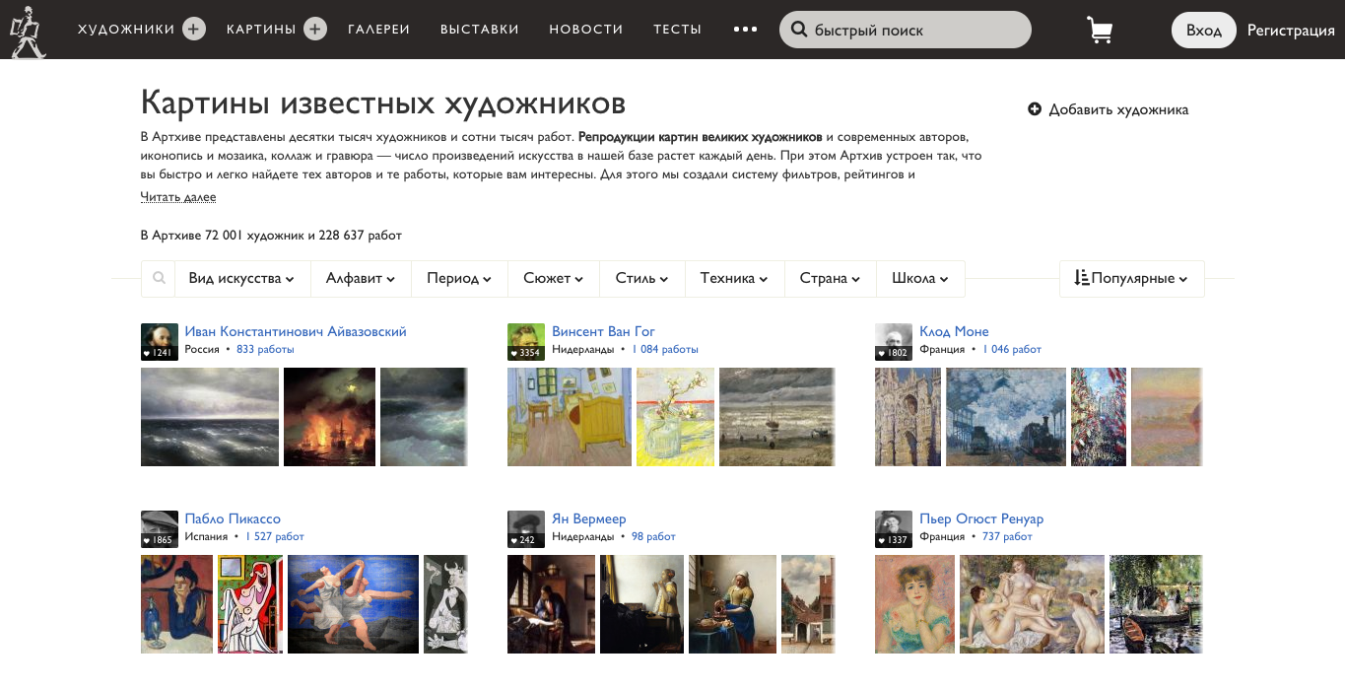
Task: Click the Вход login button
Action: tap(1204, 30)
